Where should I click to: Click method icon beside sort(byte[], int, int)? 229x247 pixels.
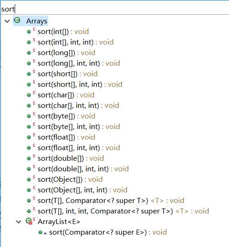29,127
